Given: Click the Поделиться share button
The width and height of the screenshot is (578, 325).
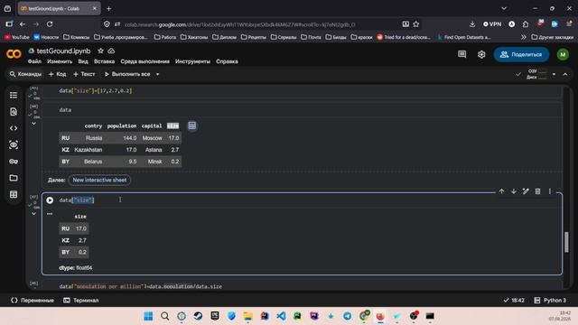Looking at the screenshot, I should (x=521, y=54).
